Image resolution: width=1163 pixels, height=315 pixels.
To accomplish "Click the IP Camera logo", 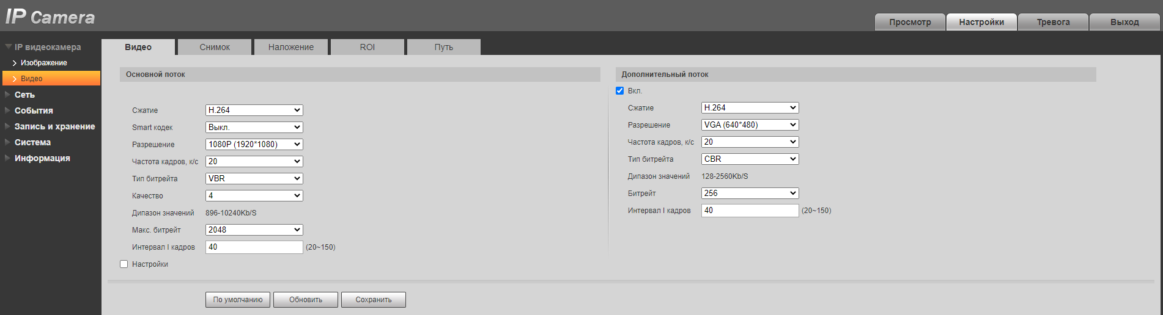I will pos(50,16).
